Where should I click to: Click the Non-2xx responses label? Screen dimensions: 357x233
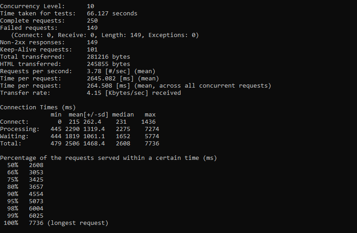(32, 42)
